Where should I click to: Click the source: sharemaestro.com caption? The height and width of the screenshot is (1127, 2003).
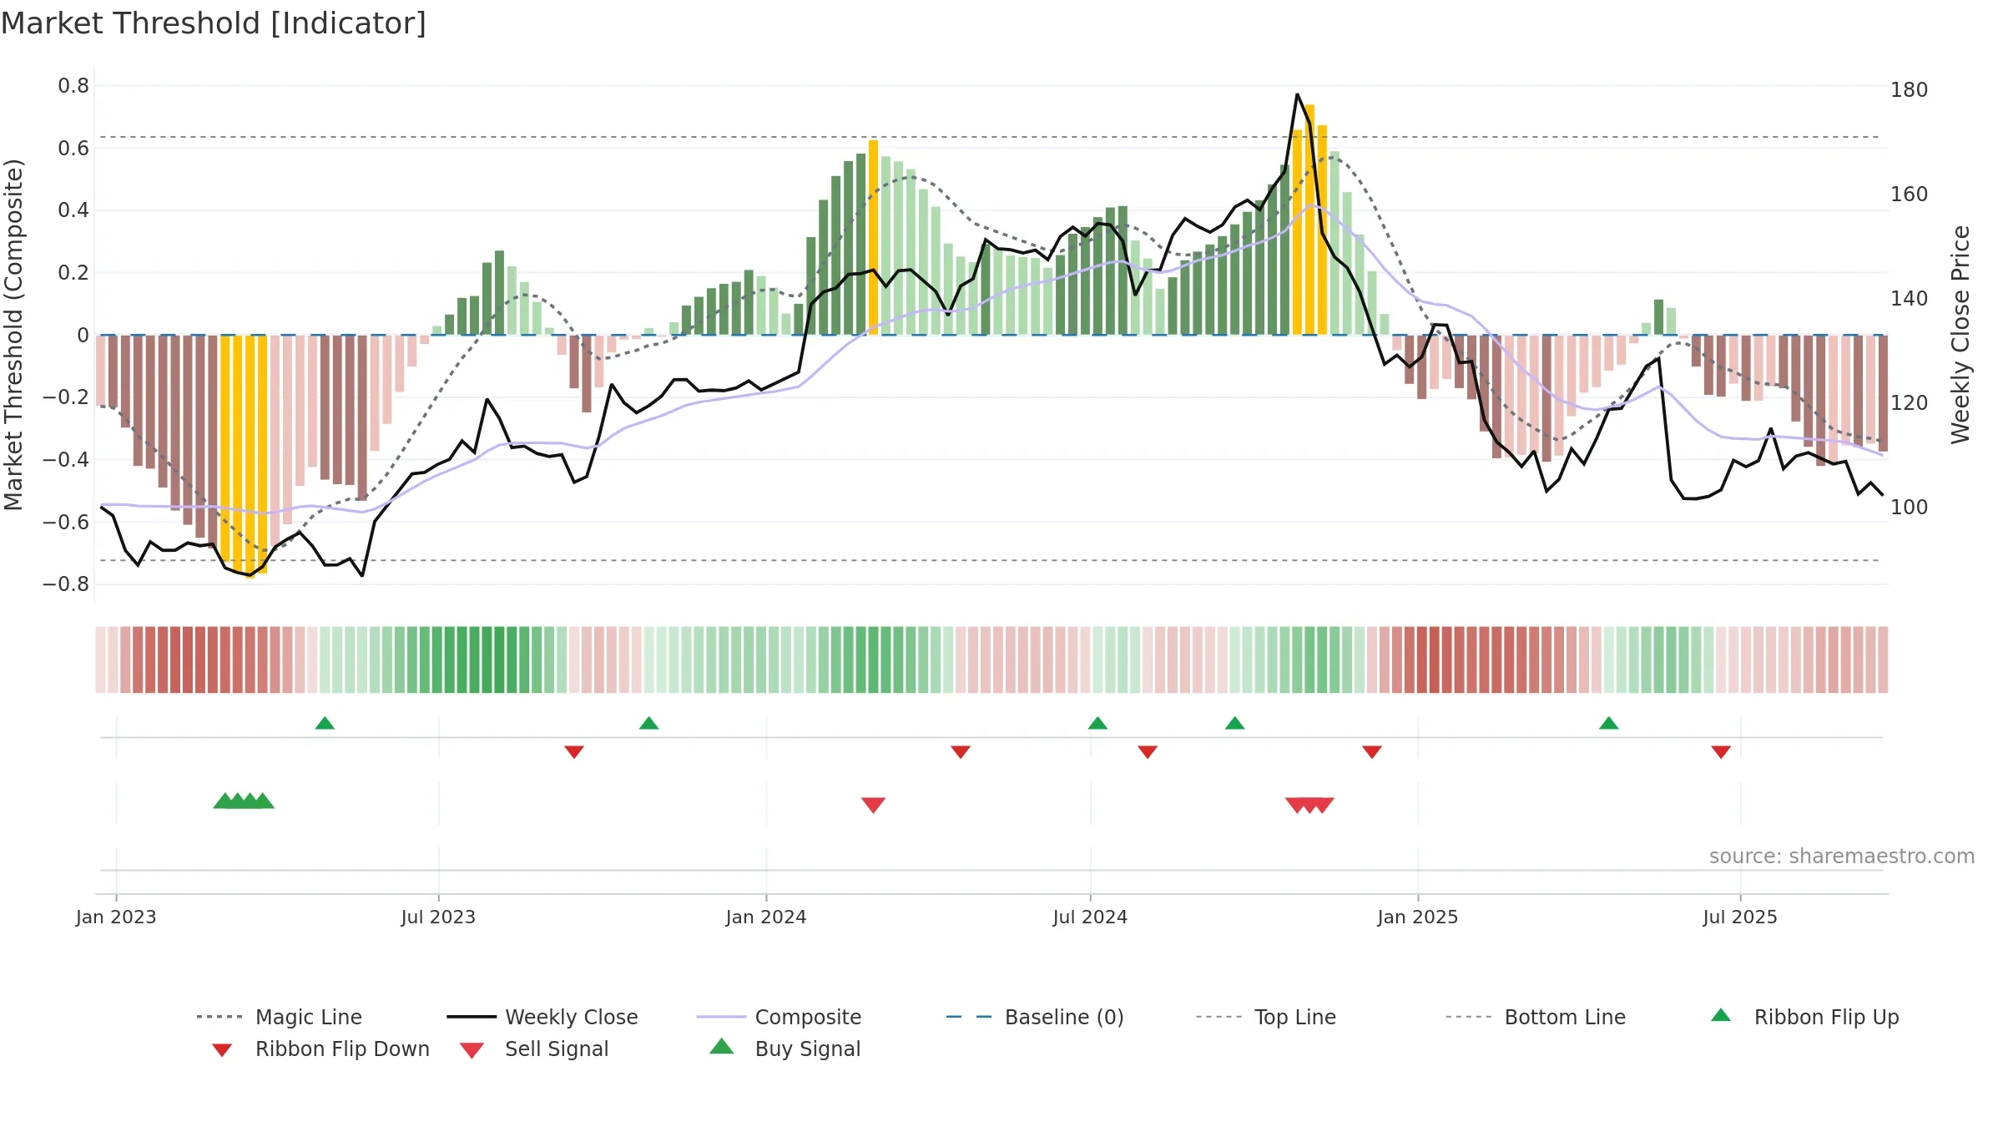(x=1842, y=857)
